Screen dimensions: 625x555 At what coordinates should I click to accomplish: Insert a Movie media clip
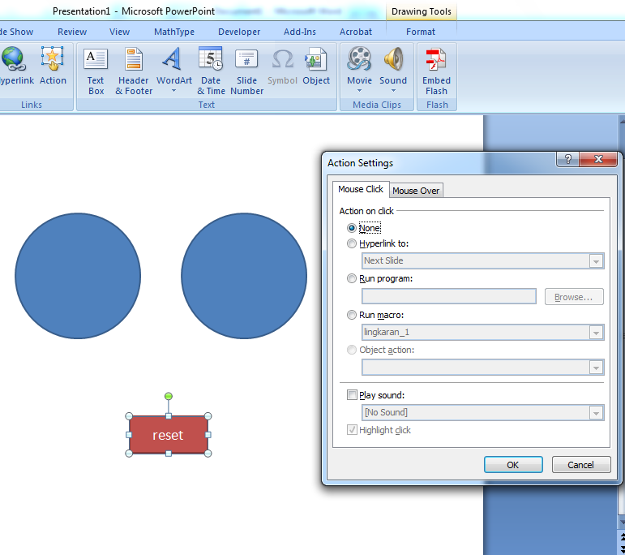[359, 71]
